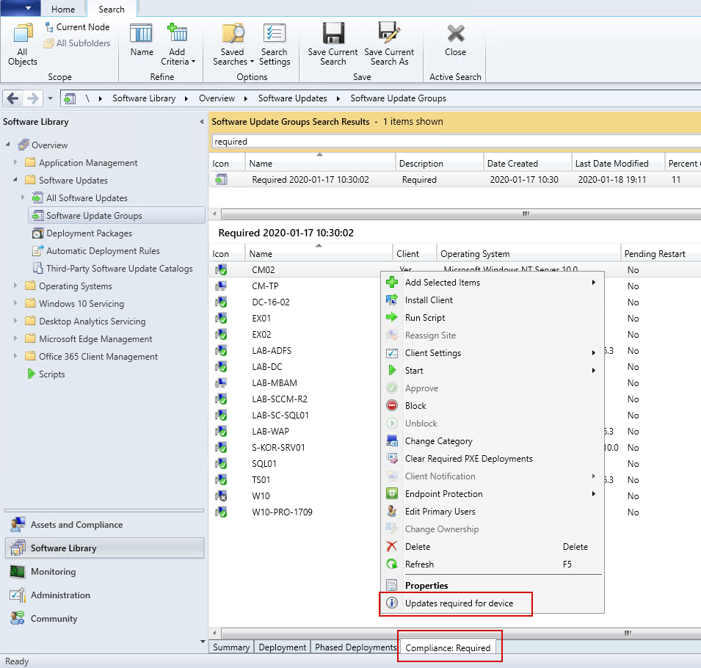
Task: Click Software Updates in breadcrumb path
Action: [292, 98]
